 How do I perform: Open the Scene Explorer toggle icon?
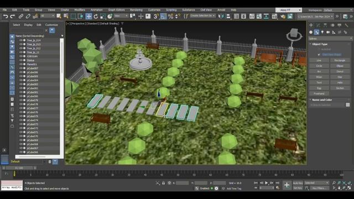tap(236, 16)
